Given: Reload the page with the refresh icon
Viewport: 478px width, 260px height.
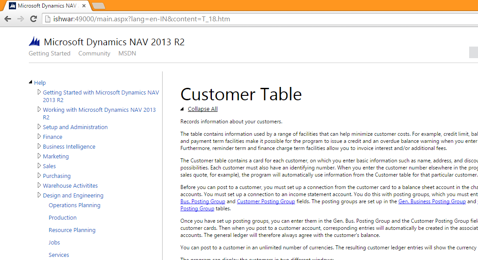Looking at the screenshot, I should [33, 19].
